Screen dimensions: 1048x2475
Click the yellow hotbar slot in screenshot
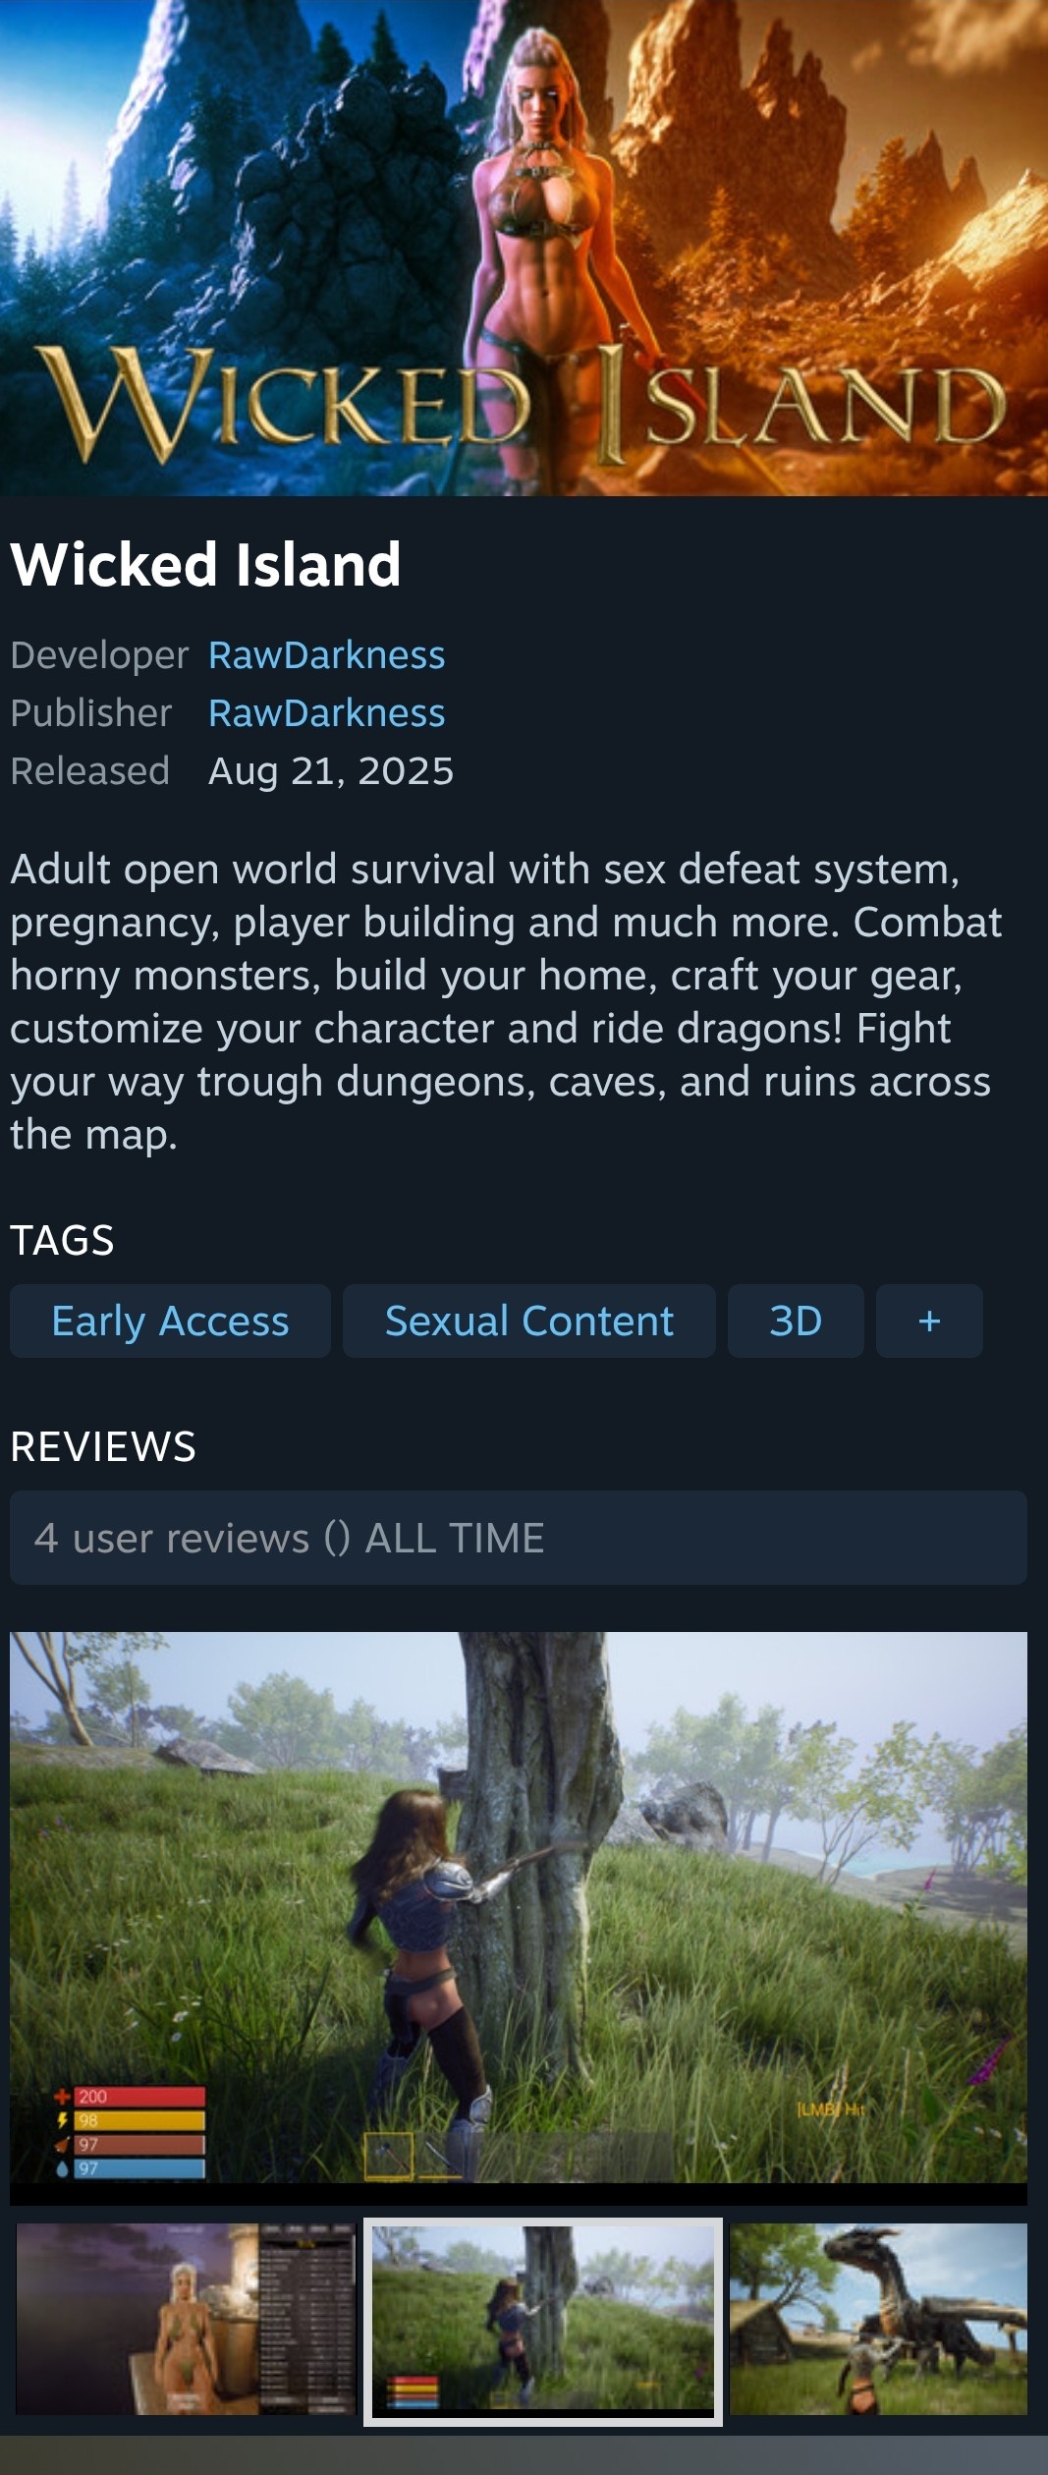click(389, 2156)
